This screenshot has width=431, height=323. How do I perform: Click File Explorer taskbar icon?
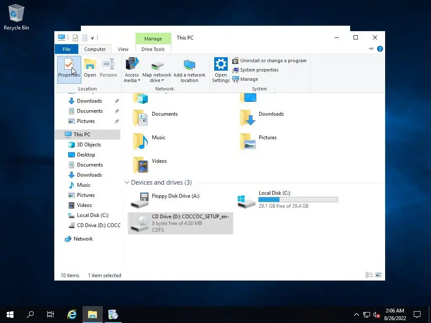(92, 315)
